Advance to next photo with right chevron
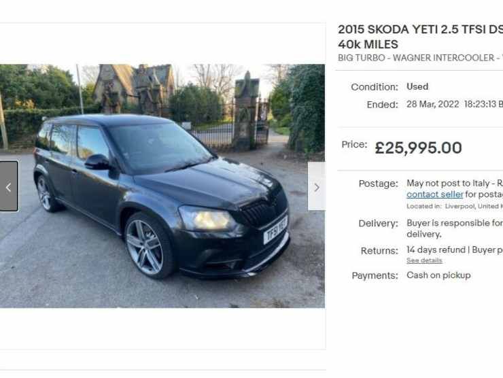503x378 pixels. pos(316,186)
